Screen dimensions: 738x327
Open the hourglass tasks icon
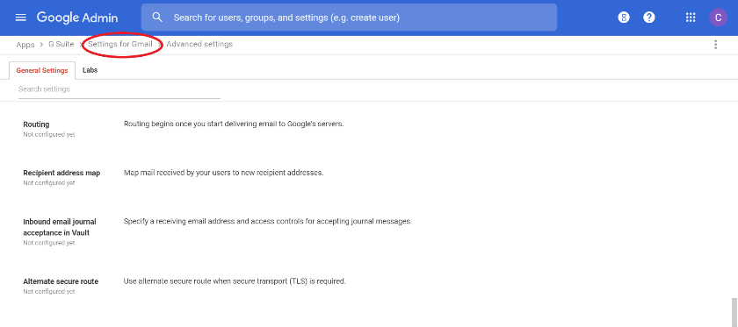(x=624, y=18)
